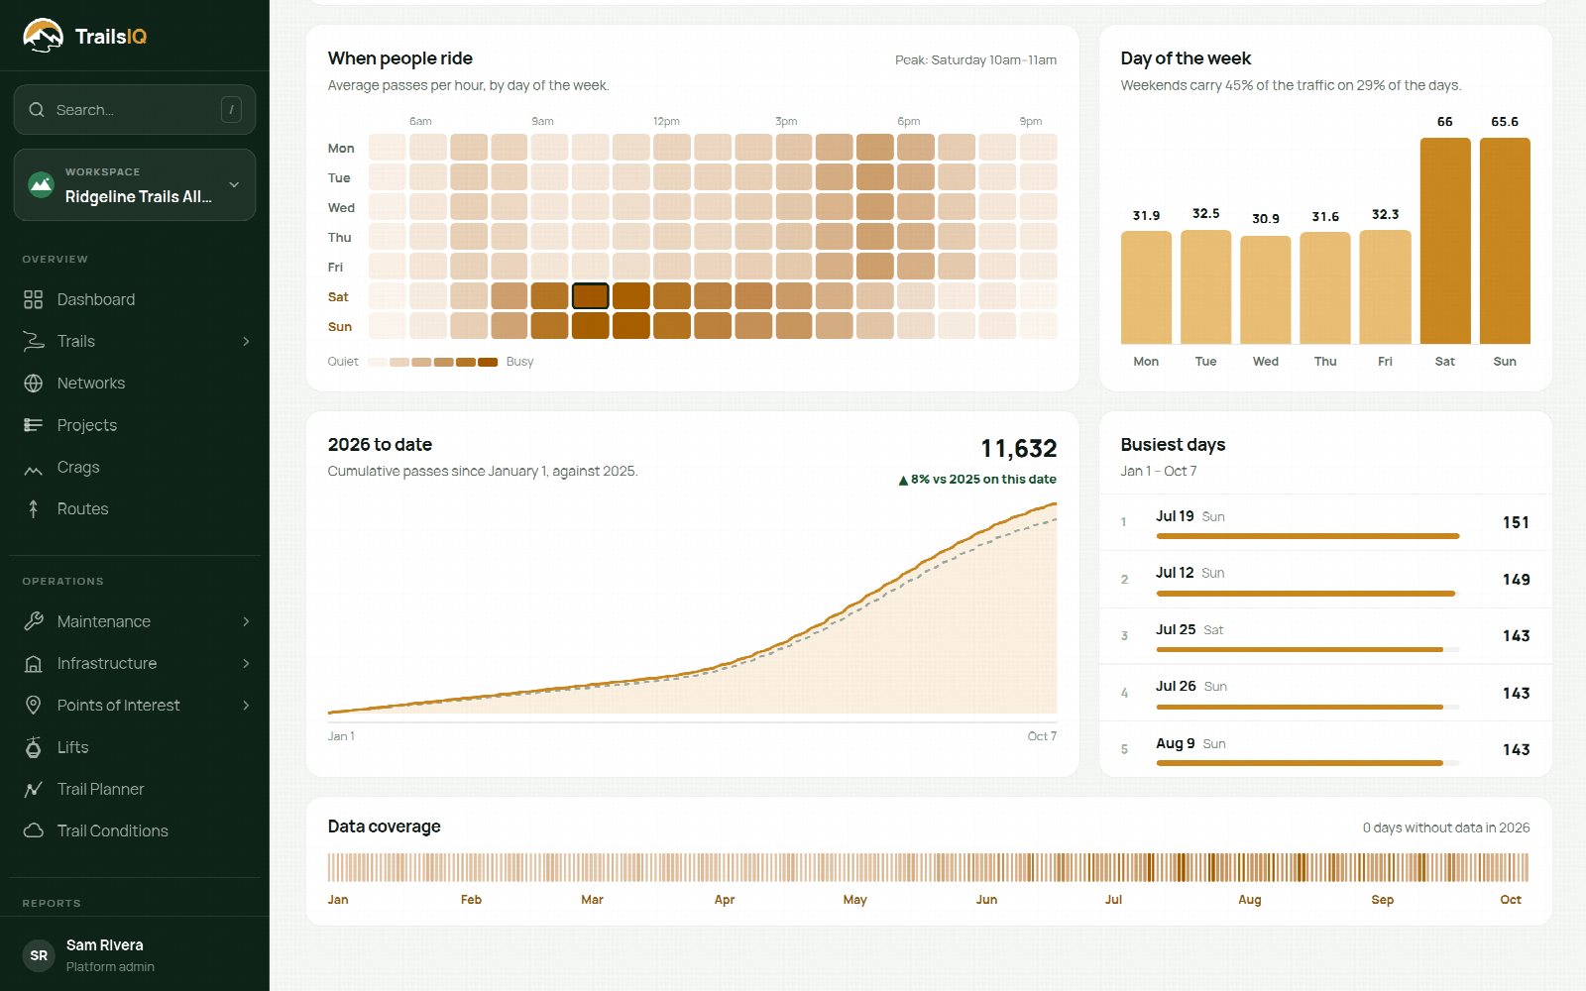Expand the Points of Interest chevron
Image resolution: width=1586 pixels, height=991 pixels.
[x=246, y=705]
